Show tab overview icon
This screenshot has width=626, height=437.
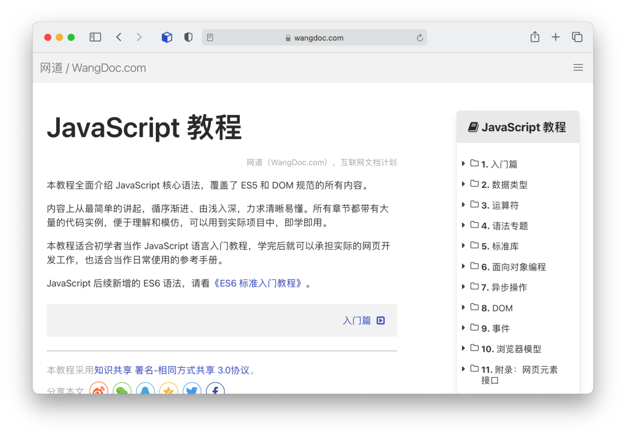577,37
